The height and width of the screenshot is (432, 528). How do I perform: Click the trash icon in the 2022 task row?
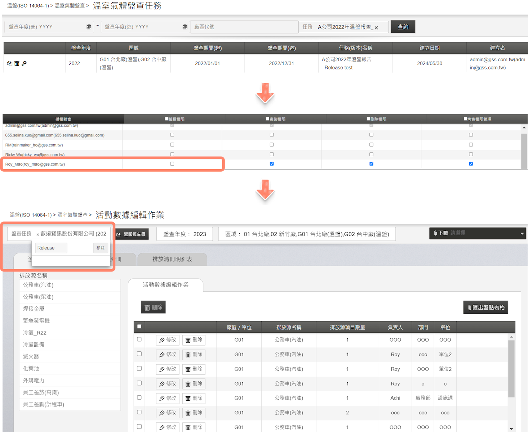[x=17, y=64]
